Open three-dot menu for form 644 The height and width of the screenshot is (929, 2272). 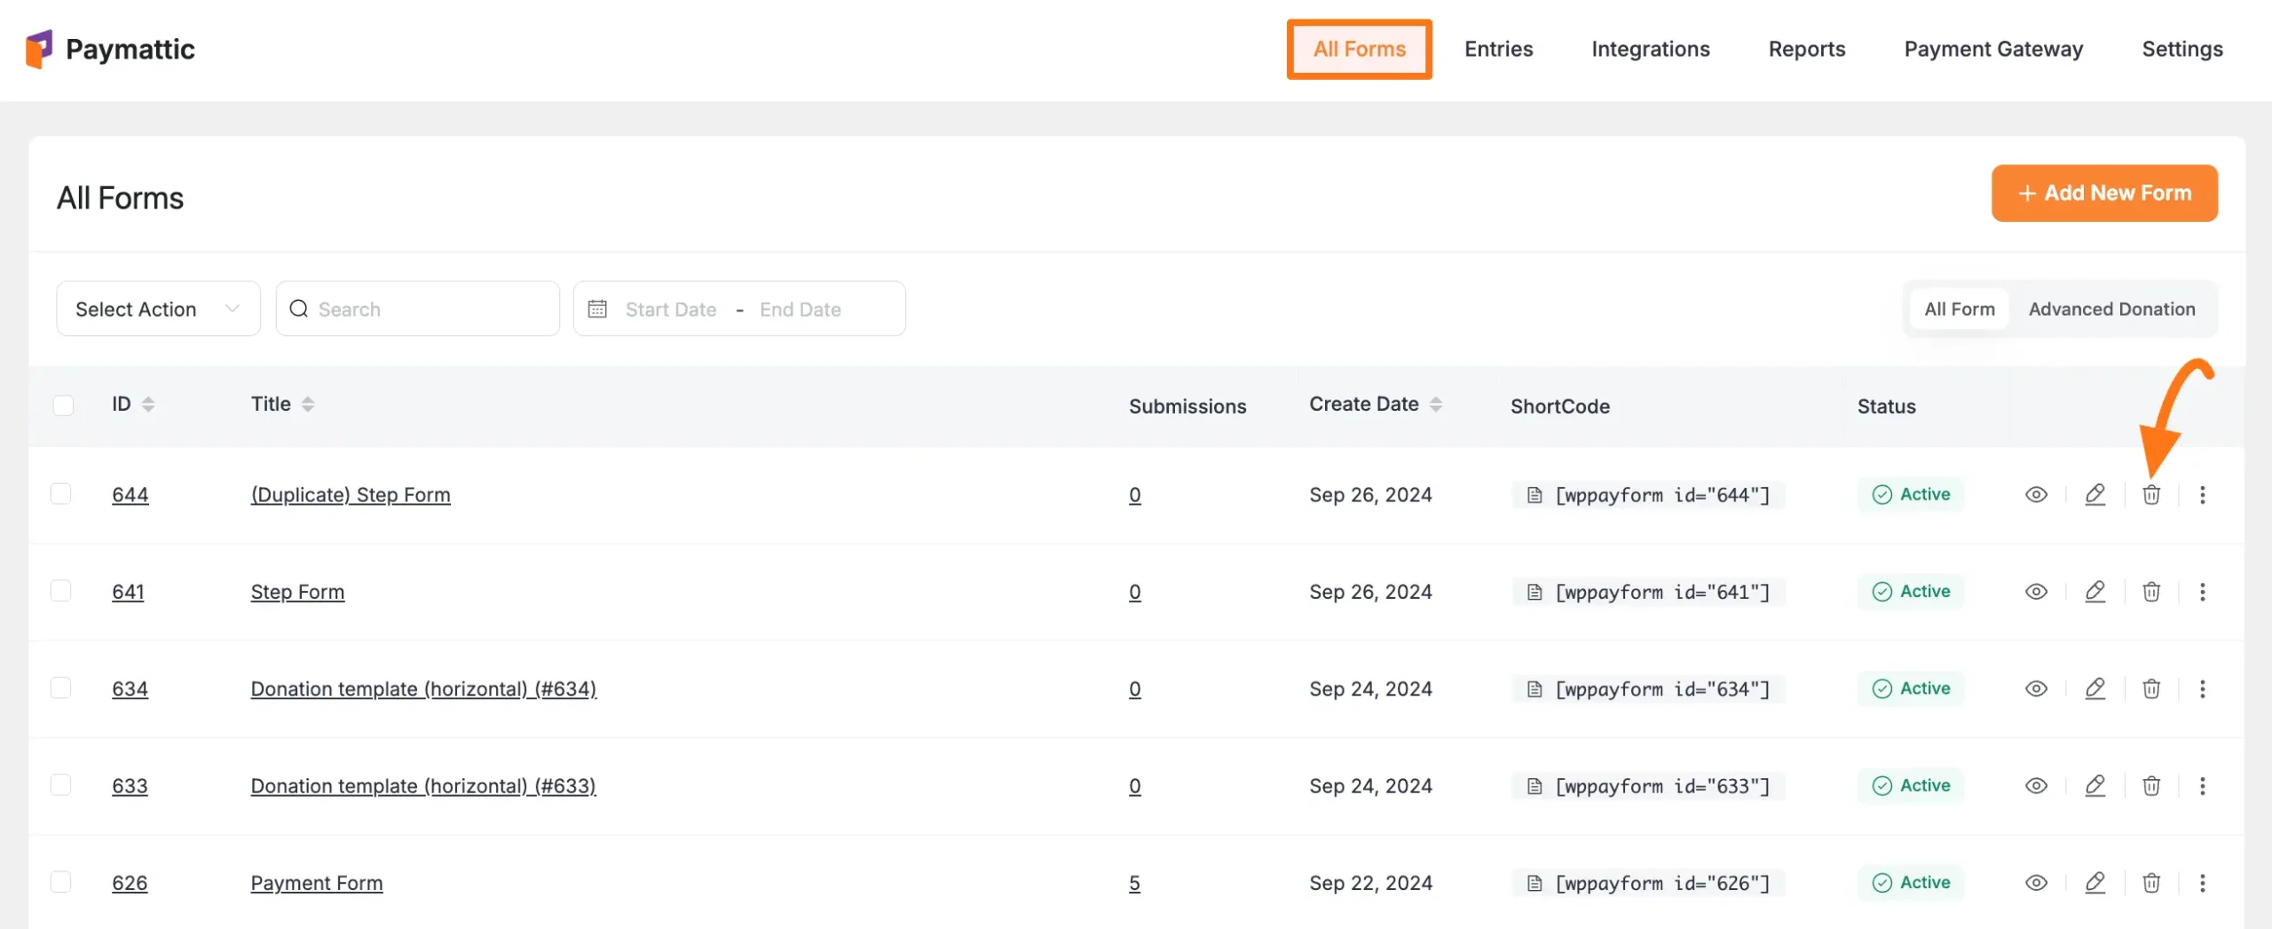tap(2202, 495)
